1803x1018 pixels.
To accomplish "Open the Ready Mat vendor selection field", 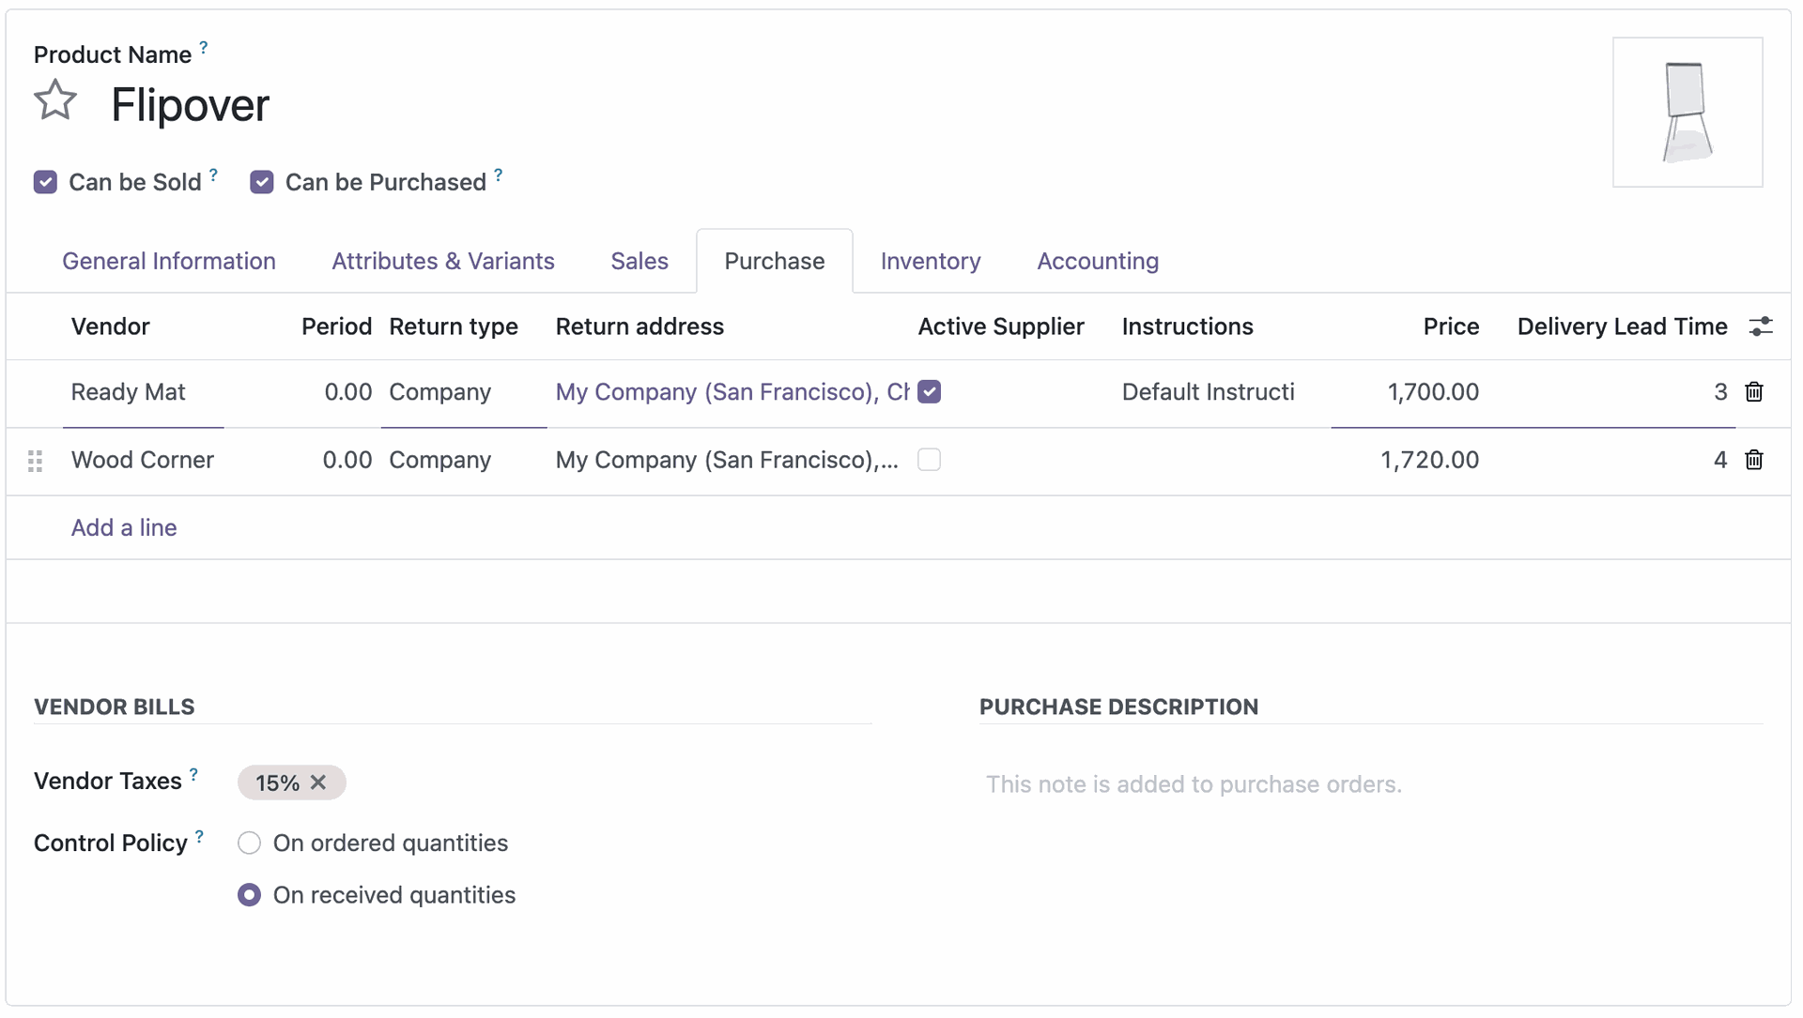I will point(143,392).
